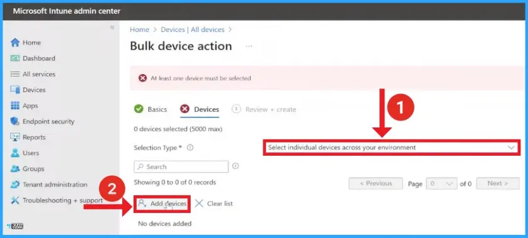This screenshot has height=238, width=528.
Task: Select Endpoint security in left navigation
Action: coord(48,121)
